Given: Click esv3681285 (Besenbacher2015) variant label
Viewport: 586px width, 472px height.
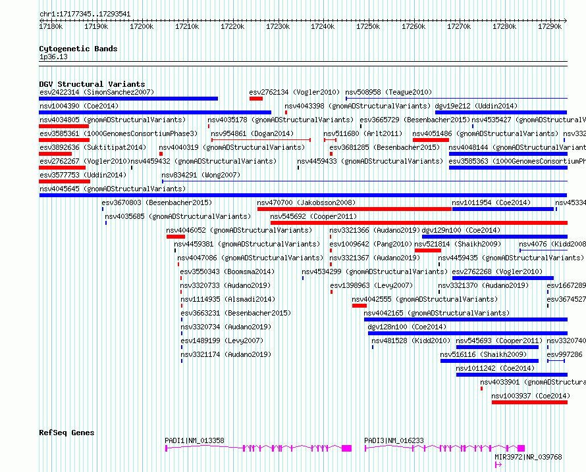Looking at the screenshot, I should tap(385, 147).
